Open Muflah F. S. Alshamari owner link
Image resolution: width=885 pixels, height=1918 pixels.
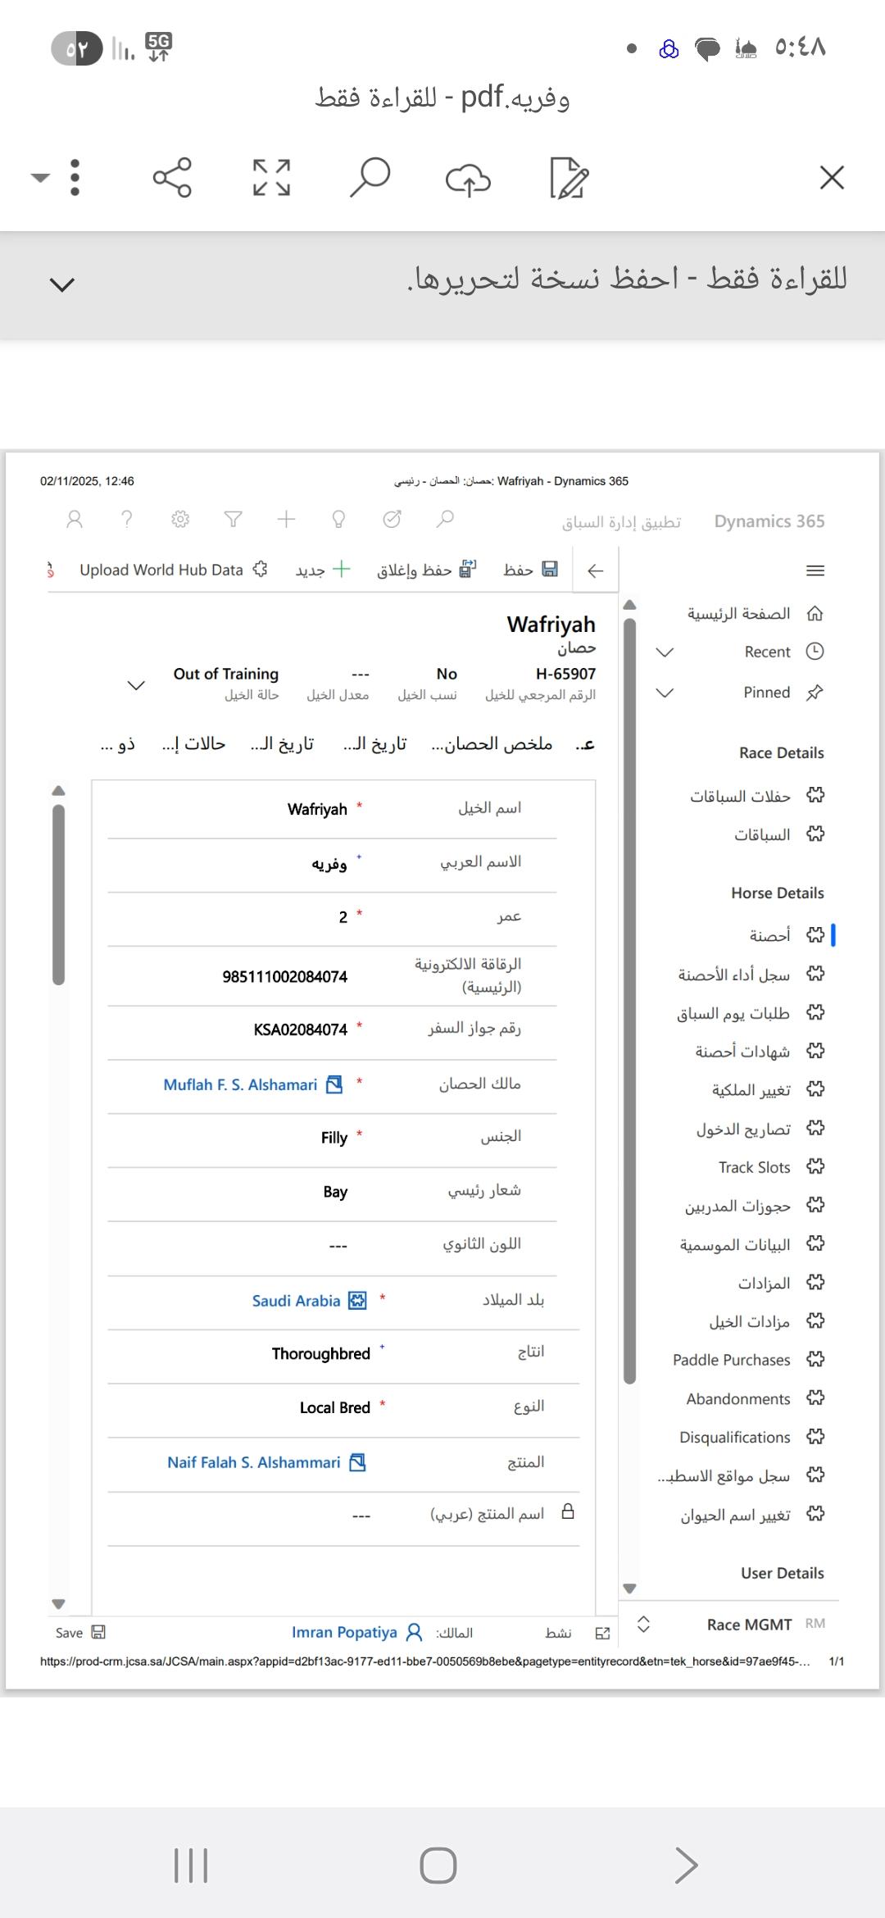pyautogui.click(x=240, y=1084)
